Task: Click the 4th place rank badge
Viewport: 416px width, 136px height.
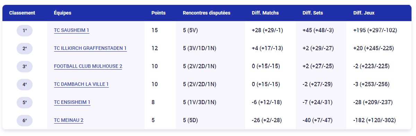Action: 25,84
